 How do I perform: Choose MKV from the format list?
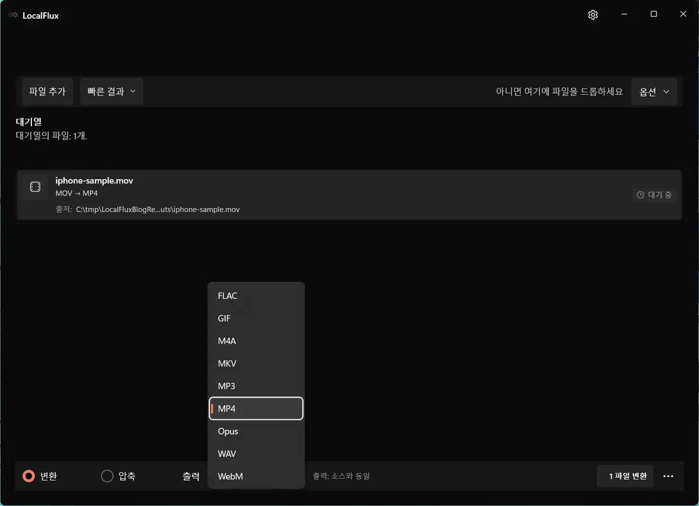click(256, 363)
